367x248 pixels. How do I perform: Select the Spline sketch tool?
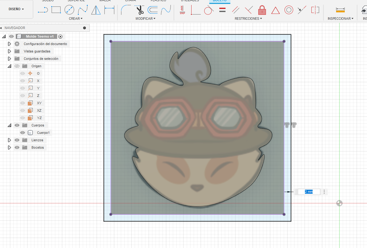(82, 10)
